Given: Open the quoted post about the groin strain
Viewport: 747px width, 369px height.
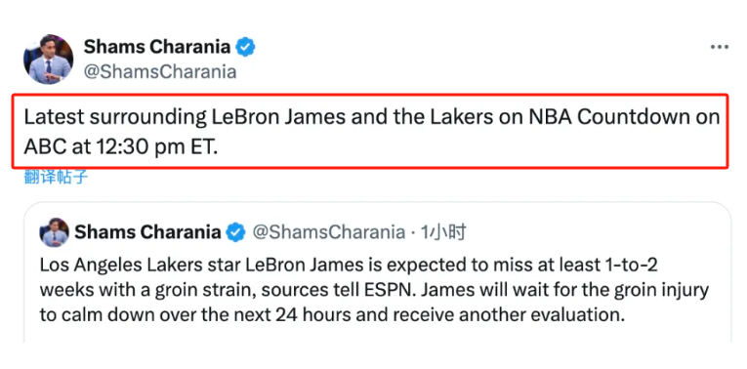Looking at the screenshot, I should click(x=378, y=272).
